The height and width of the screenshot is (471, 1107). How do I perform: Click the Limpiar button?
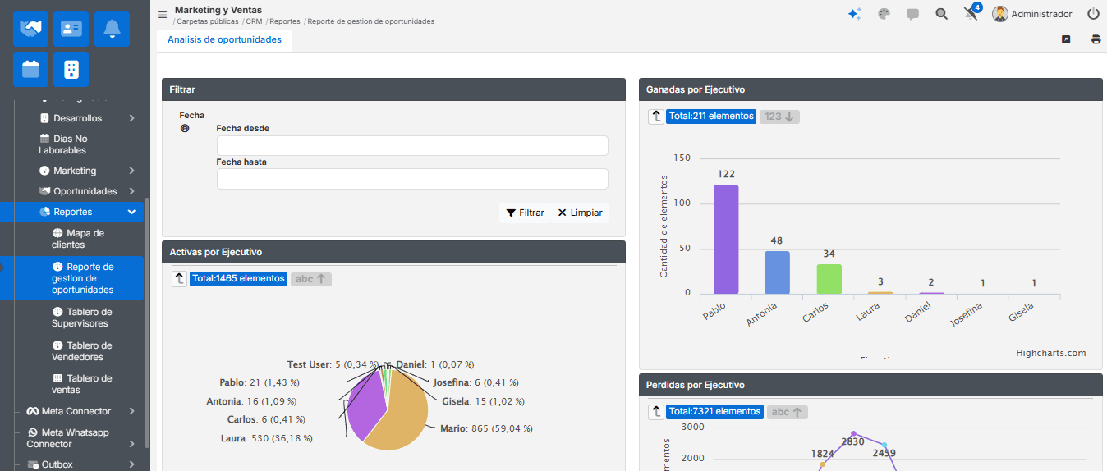(580, 213)
